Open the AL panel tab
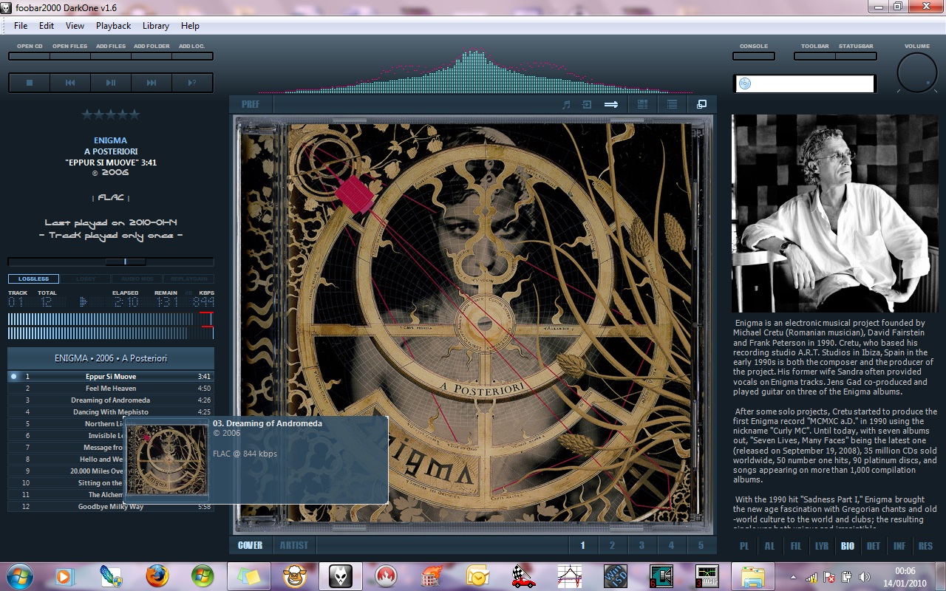This screenshot has height=591, width=946. 769,547
